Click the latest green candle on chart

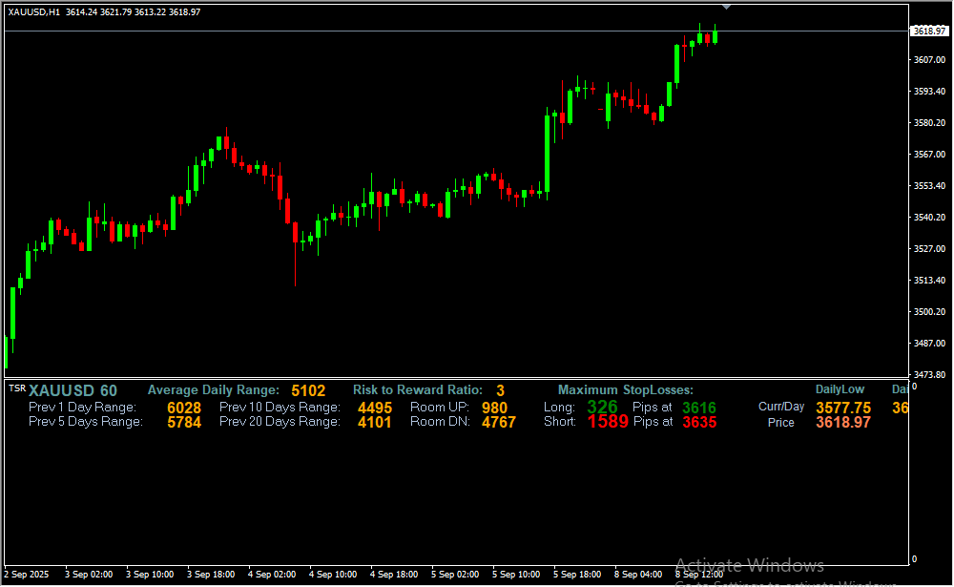tap(715, 36)
